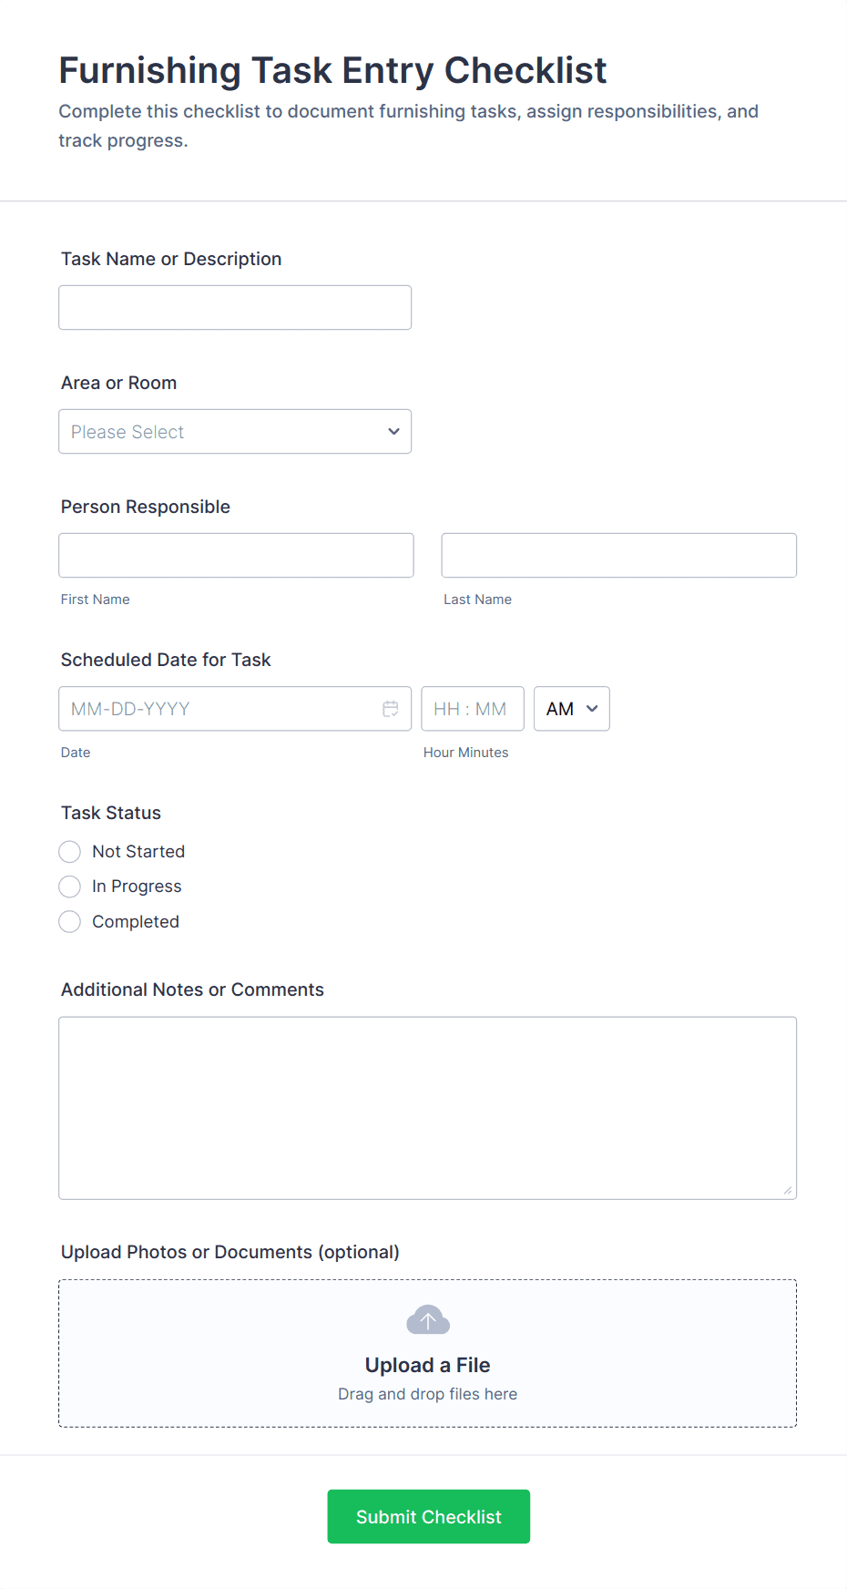
Task: Select the Not Started radio button
Action: (70, 852)
